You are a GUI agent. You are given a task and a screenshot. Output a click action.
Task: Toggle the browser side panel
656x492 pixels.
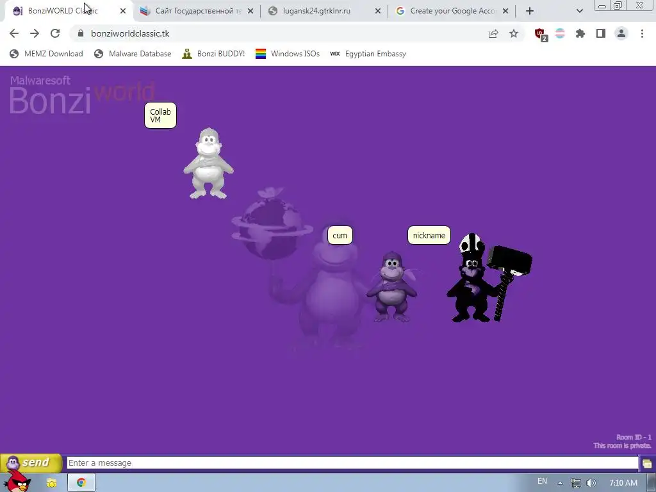pyautogui.click(x=601, y=33)
